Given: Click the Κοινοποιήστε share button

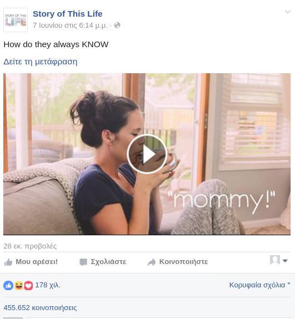Looking at the screenshot, I should 178,262.
